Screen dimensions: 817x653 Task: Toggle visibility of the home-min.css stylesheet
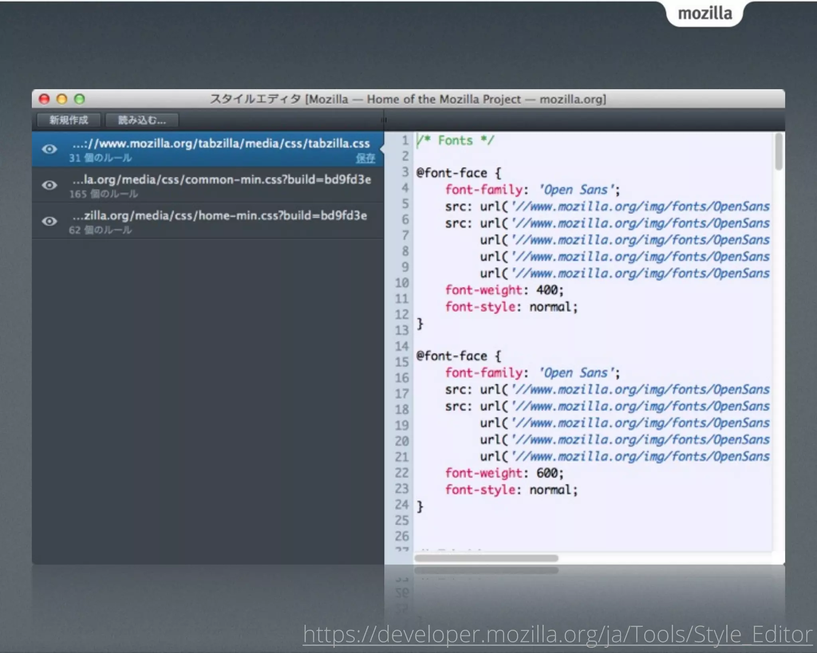(x=49, y=221)
